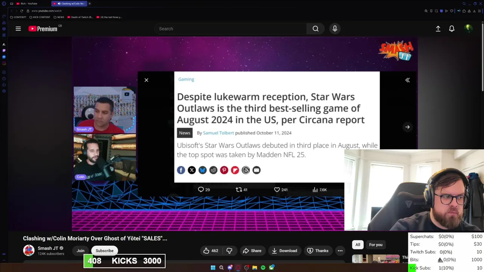Open Xbox app from taskbar

click(271, 267)
